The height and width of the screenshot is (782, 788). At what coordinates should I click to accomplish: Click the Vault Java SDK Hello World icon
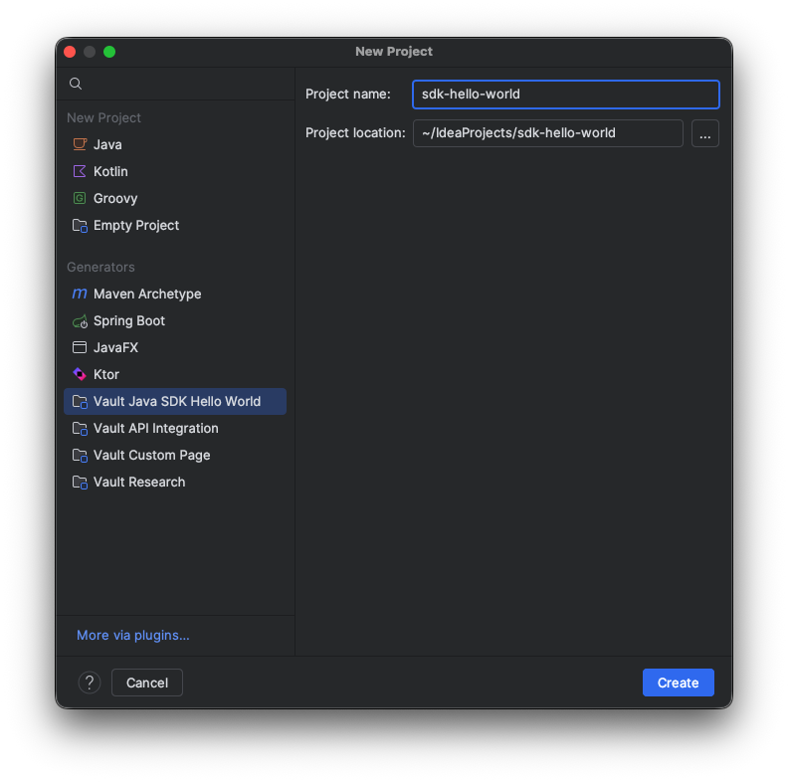tap(80, 402)
